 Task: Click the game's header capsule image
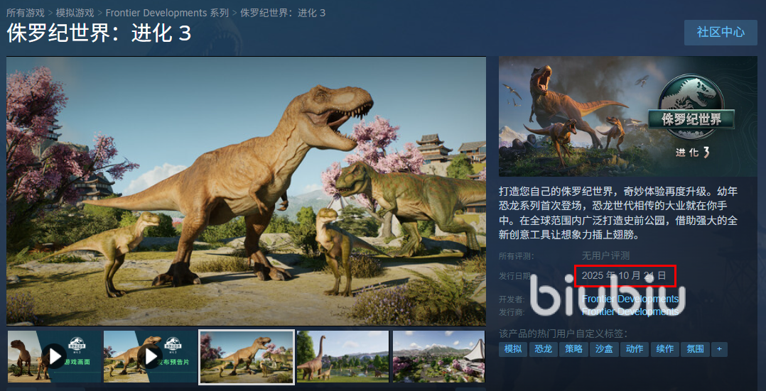627,116
